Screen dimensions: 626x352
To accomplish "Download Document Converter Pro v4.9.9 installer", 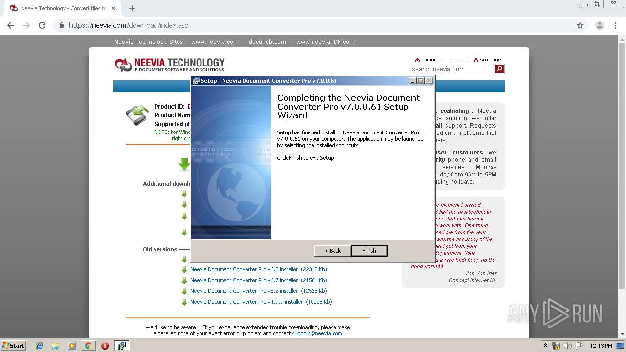I will coord(261,302).
